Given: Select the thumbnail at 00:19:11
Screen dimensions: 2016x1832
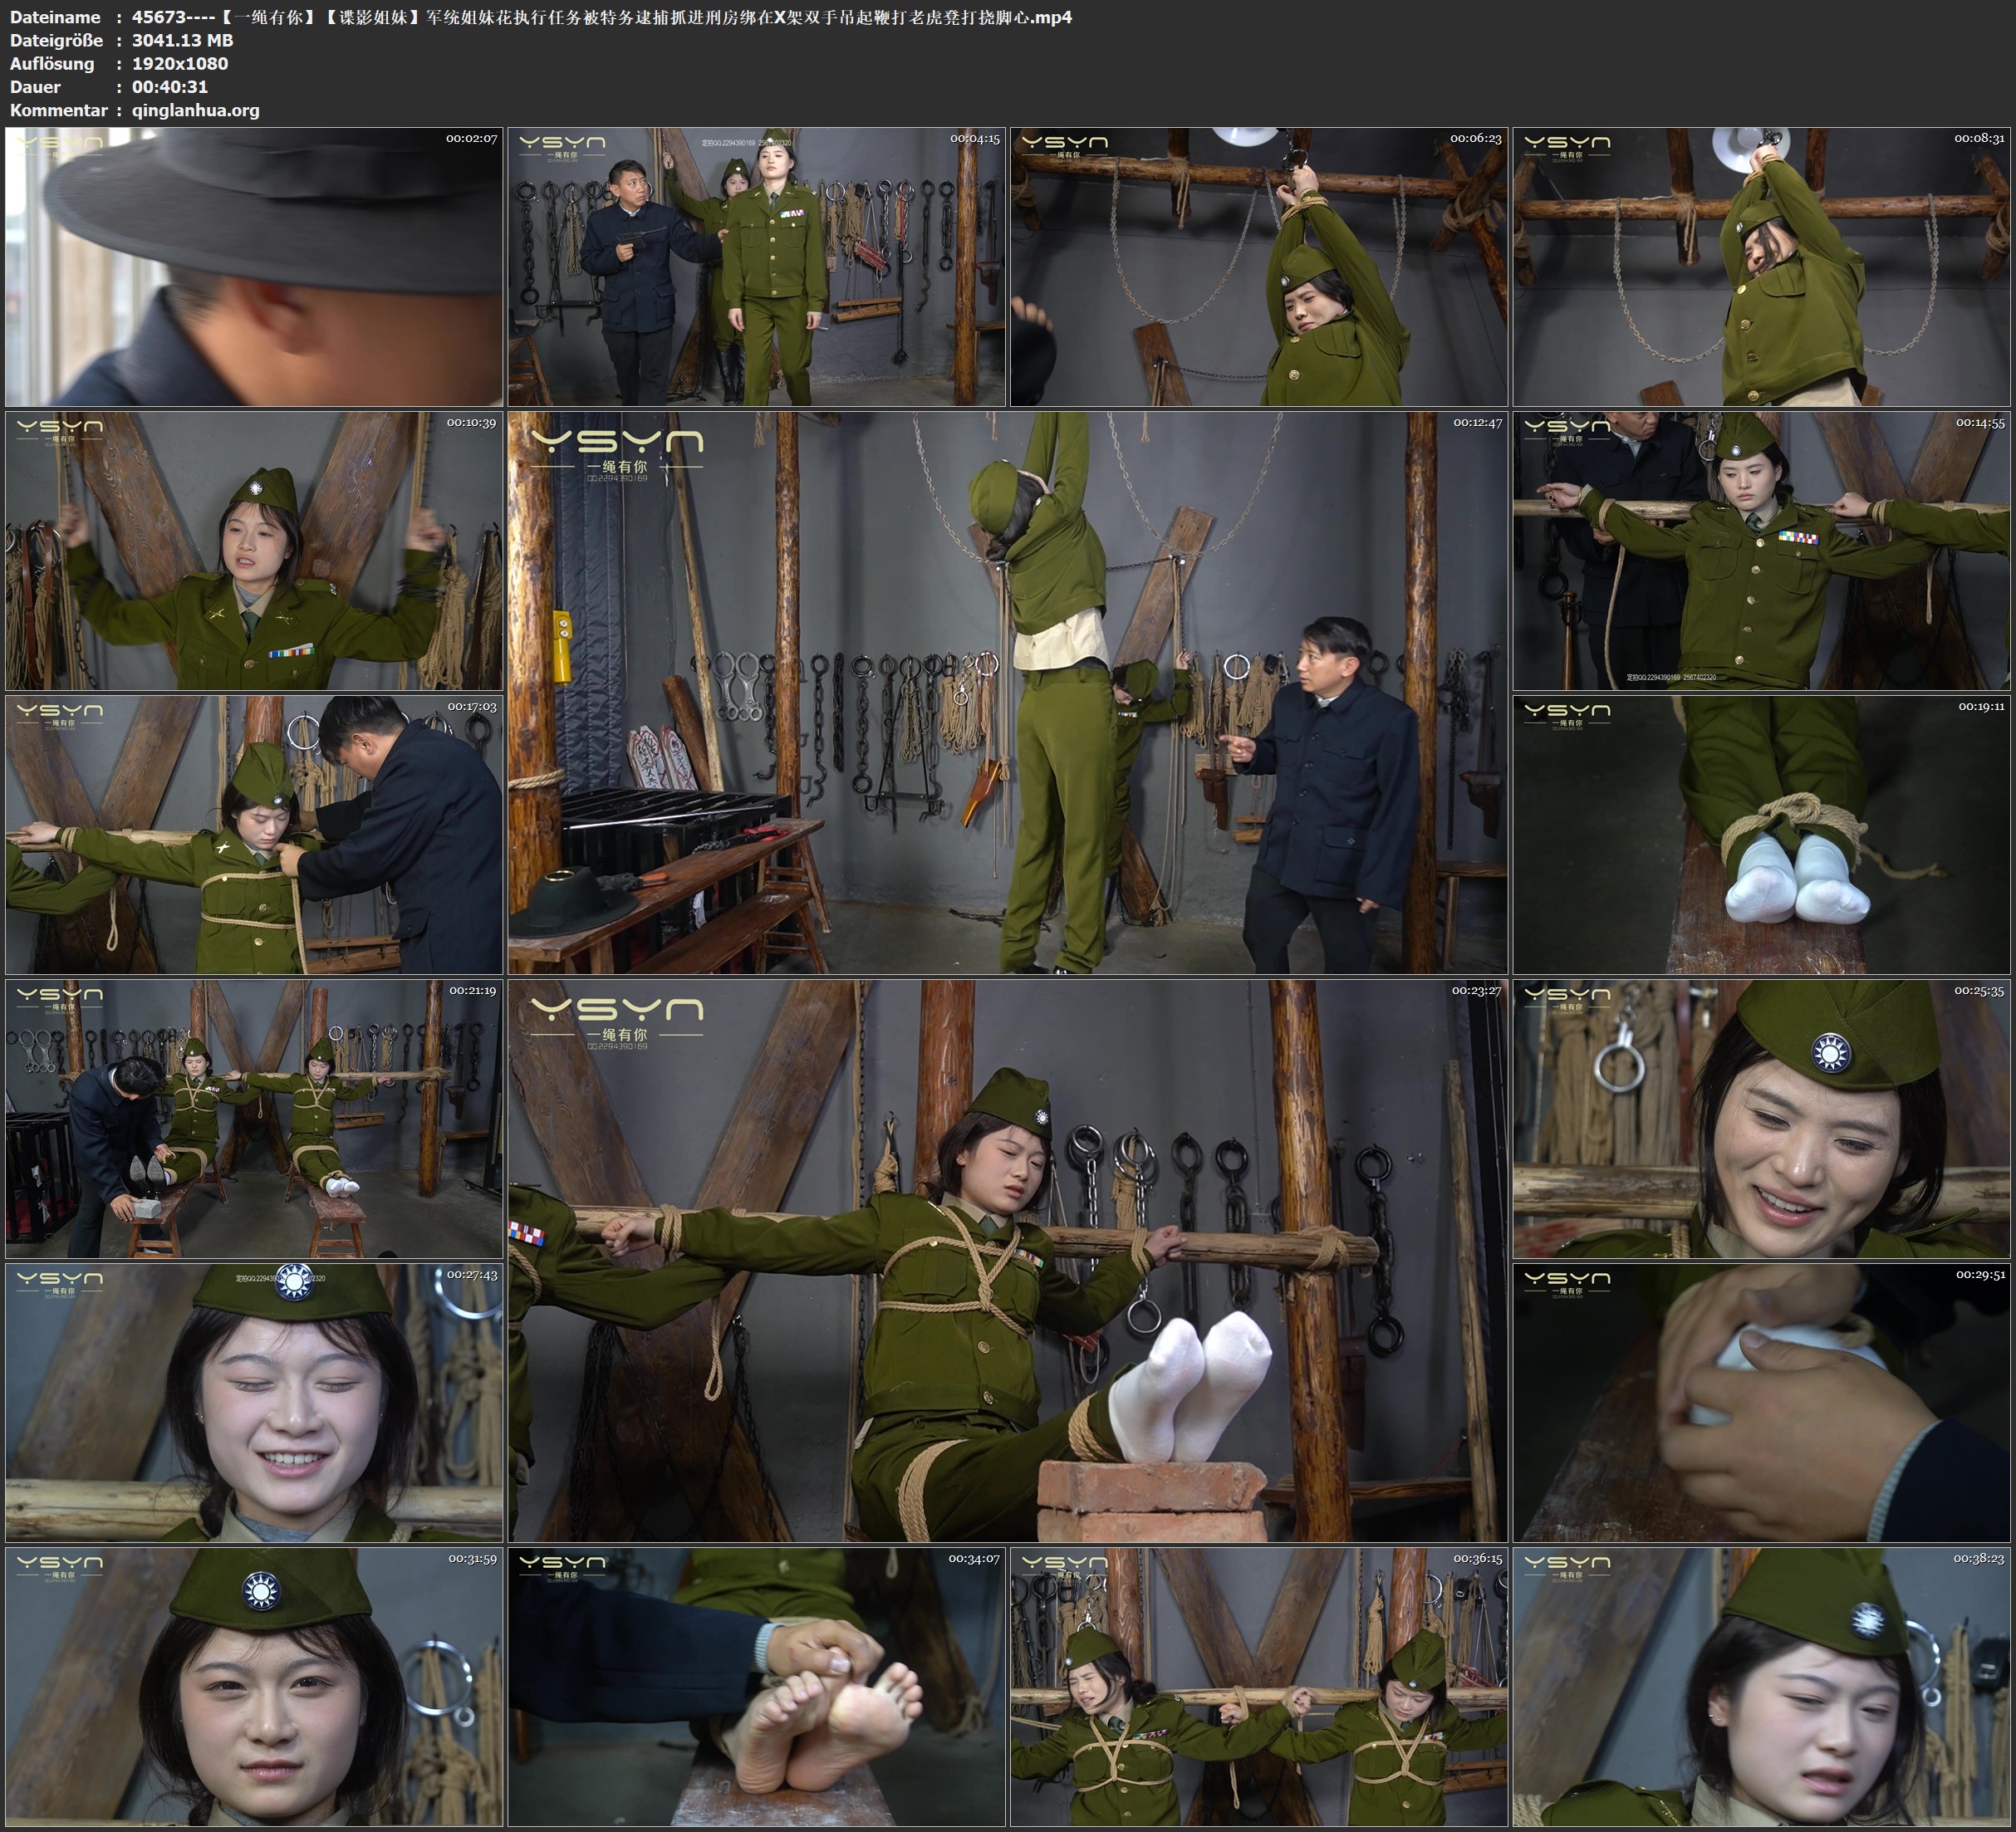Looking at the screenshot, I should pyautogui.click(x=1762, y=835).
